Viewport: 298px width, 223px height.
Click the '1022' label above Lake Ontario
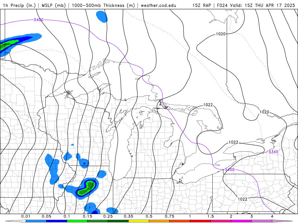point(234,142)
